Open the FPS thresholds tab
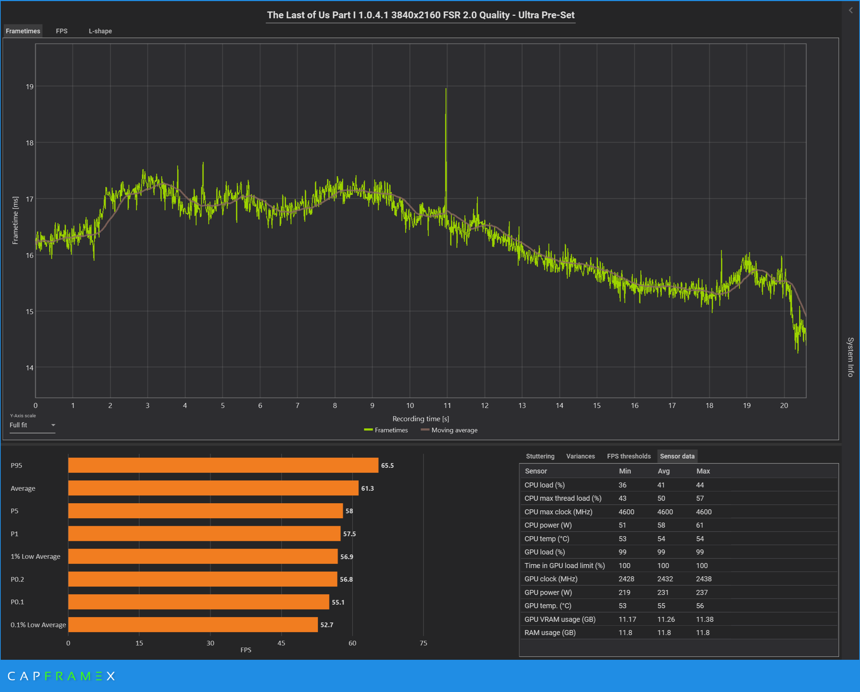 [628, 456]
